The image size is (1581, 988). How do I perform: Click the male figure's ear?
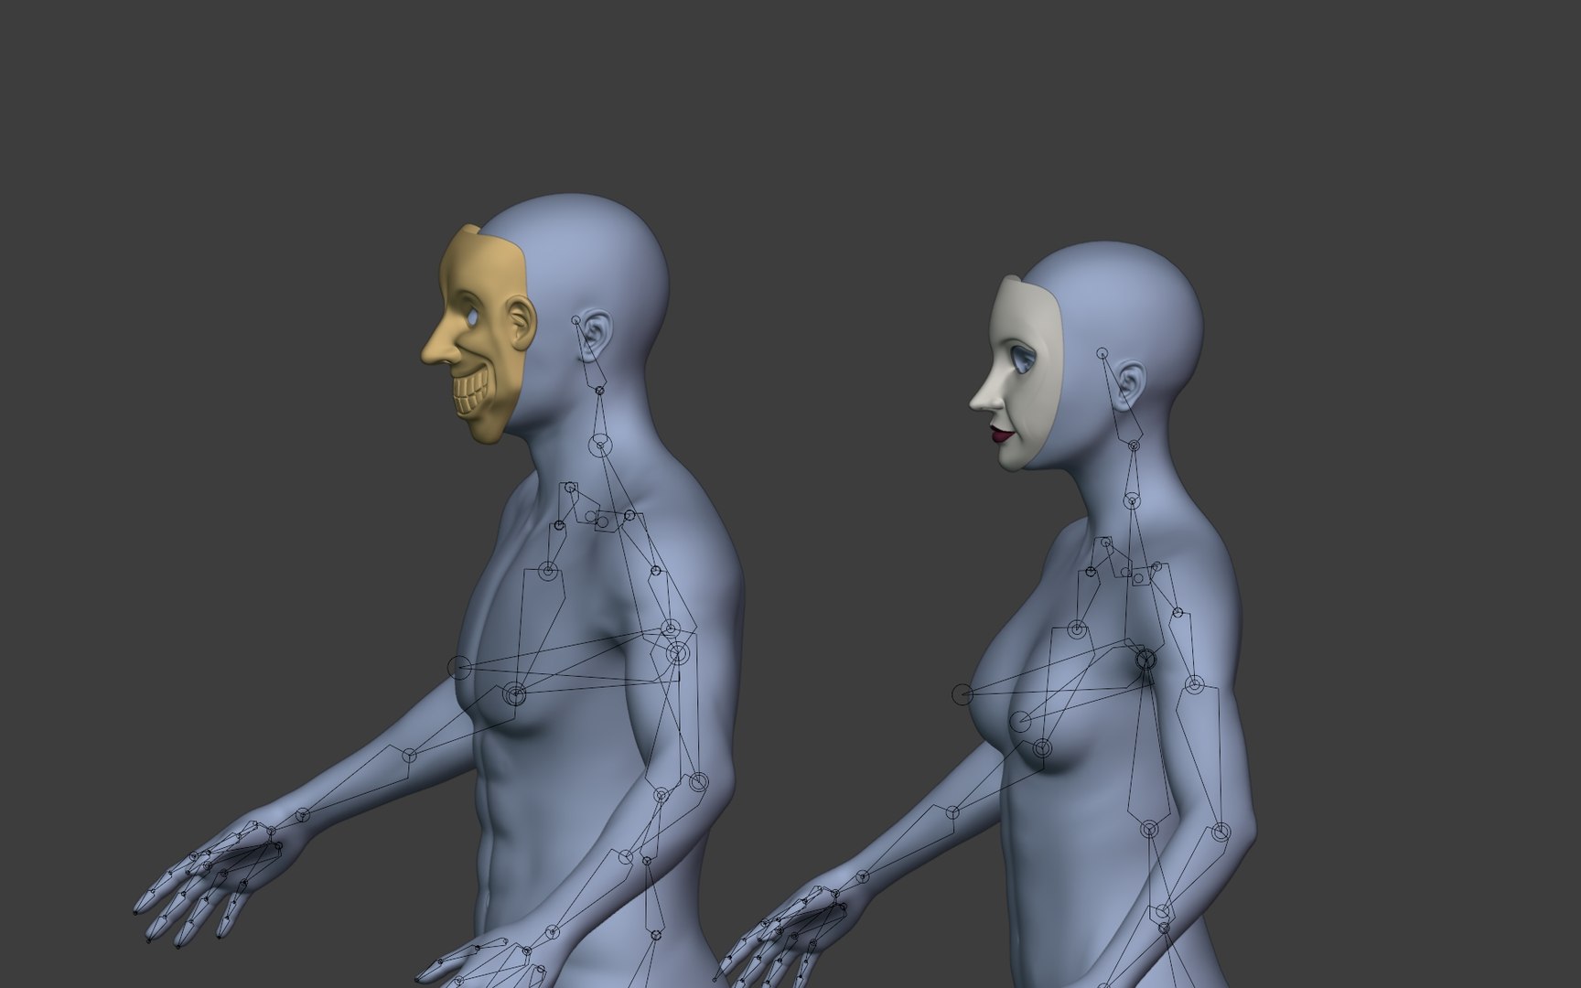pos(597,336)
